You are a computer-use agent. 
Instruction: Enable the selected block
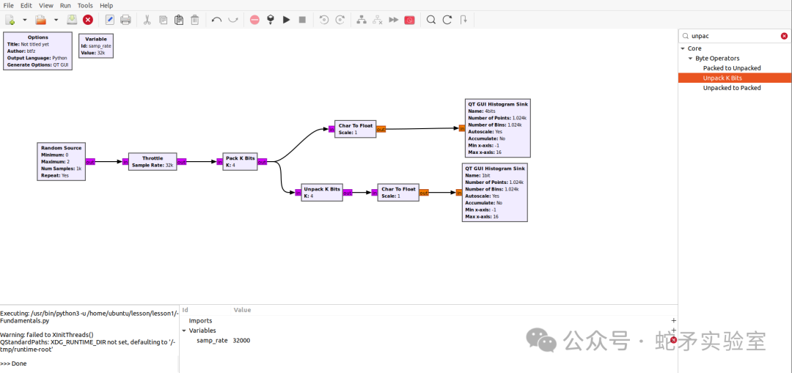click(x=362, y=20)
